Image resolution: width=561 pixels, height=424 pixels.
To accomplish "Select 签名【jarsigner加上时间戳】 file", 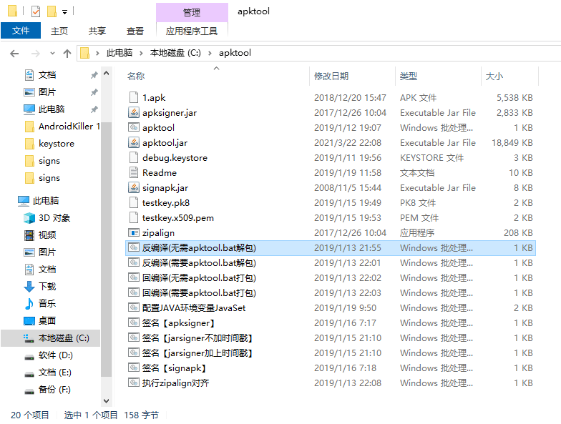I will (331, 353).
